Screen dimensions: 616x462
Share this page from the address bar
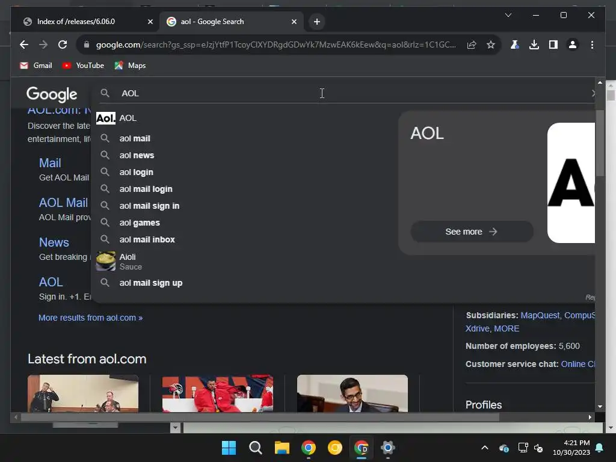coord(472,45)
